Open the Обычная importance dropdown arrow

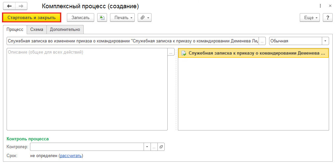325,41
